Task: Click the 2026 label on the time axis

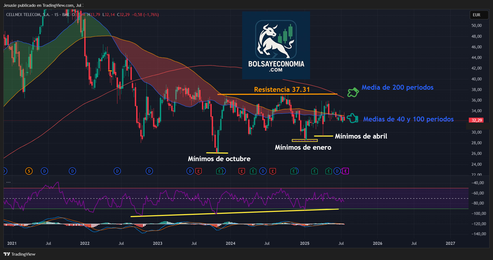Action: click(x=377, y=243)
